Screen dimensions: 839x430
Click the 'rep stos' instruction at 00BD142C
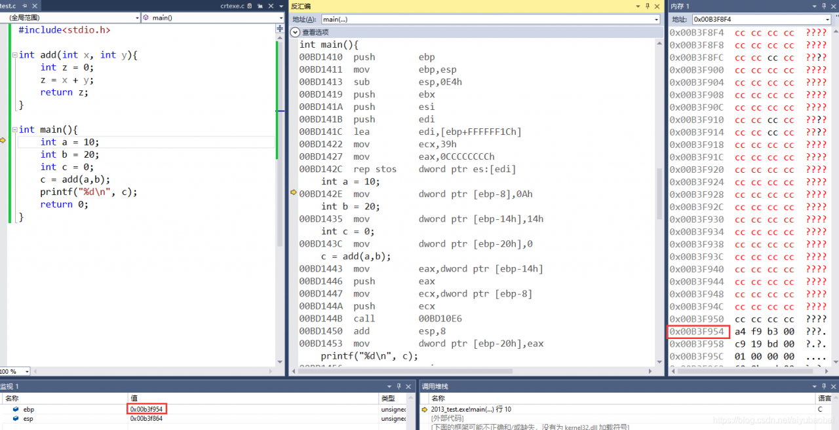(408, 170)
